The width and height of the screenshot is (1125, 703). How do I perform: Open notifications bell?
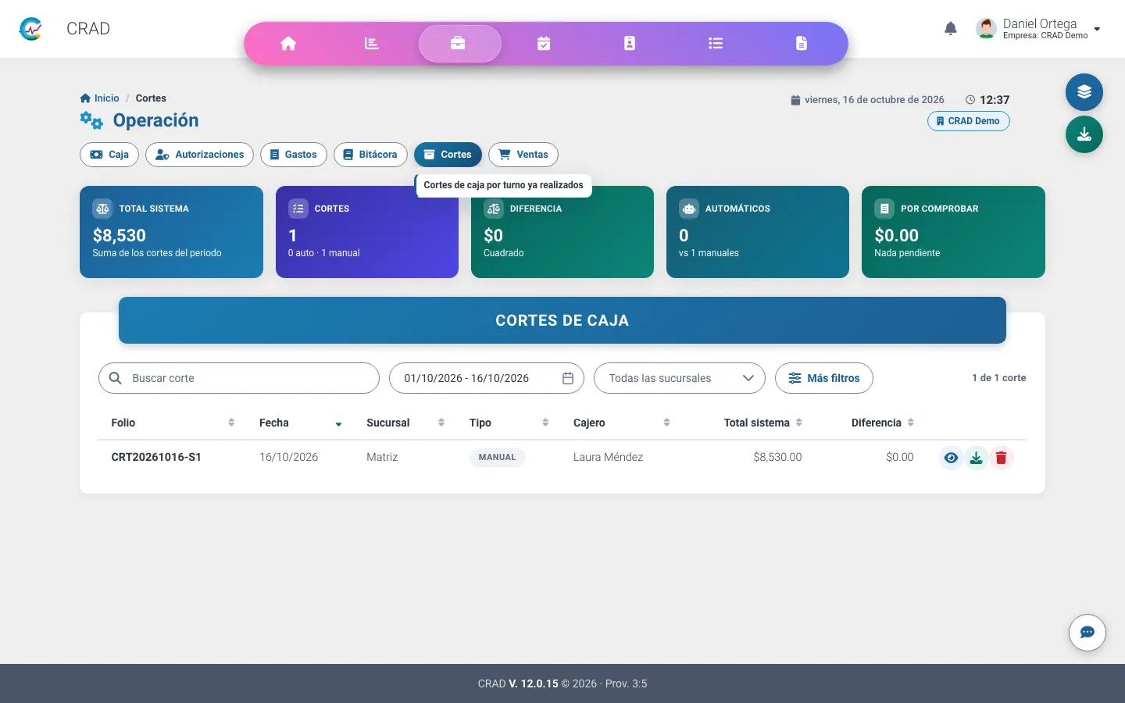coord(951,29)
